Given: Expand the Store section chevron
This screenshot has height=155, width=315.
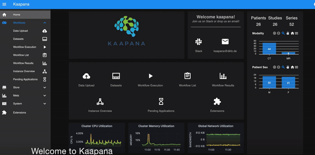Looking at the screenshot, I should 44,88.
